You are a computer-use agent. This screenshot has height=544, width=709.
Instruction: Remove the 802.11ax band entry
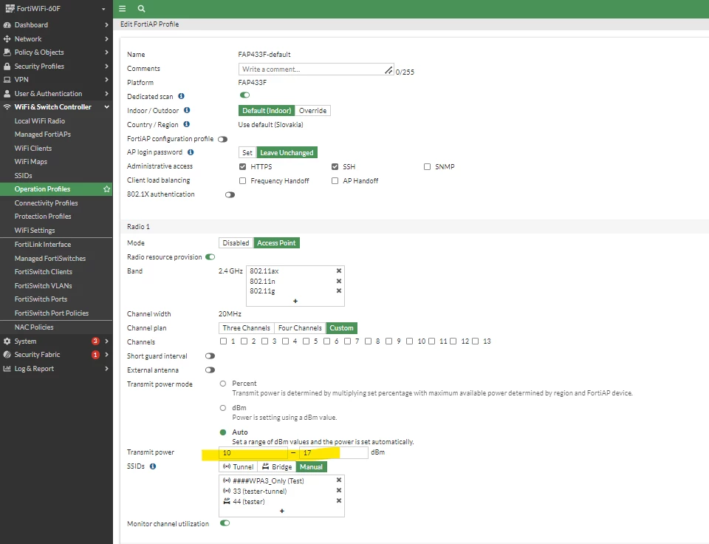(x=339, y=271)
